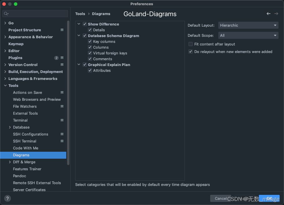Open Keymap settings
284x205 pixels.
[x=16, y=44]
